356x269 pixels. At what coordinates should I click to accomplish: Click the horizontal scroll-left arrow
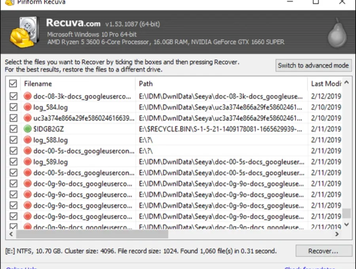tap(11, 234)
